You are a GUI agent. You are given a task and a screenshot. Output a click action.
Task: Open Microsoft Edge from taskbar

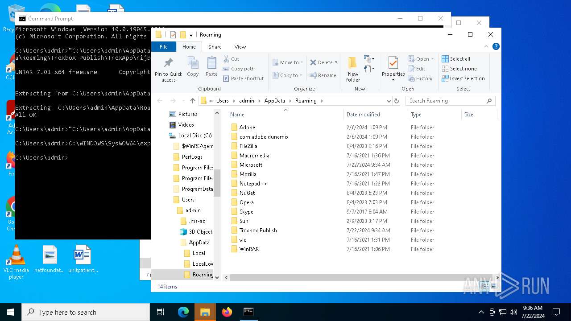click(183, 312)
